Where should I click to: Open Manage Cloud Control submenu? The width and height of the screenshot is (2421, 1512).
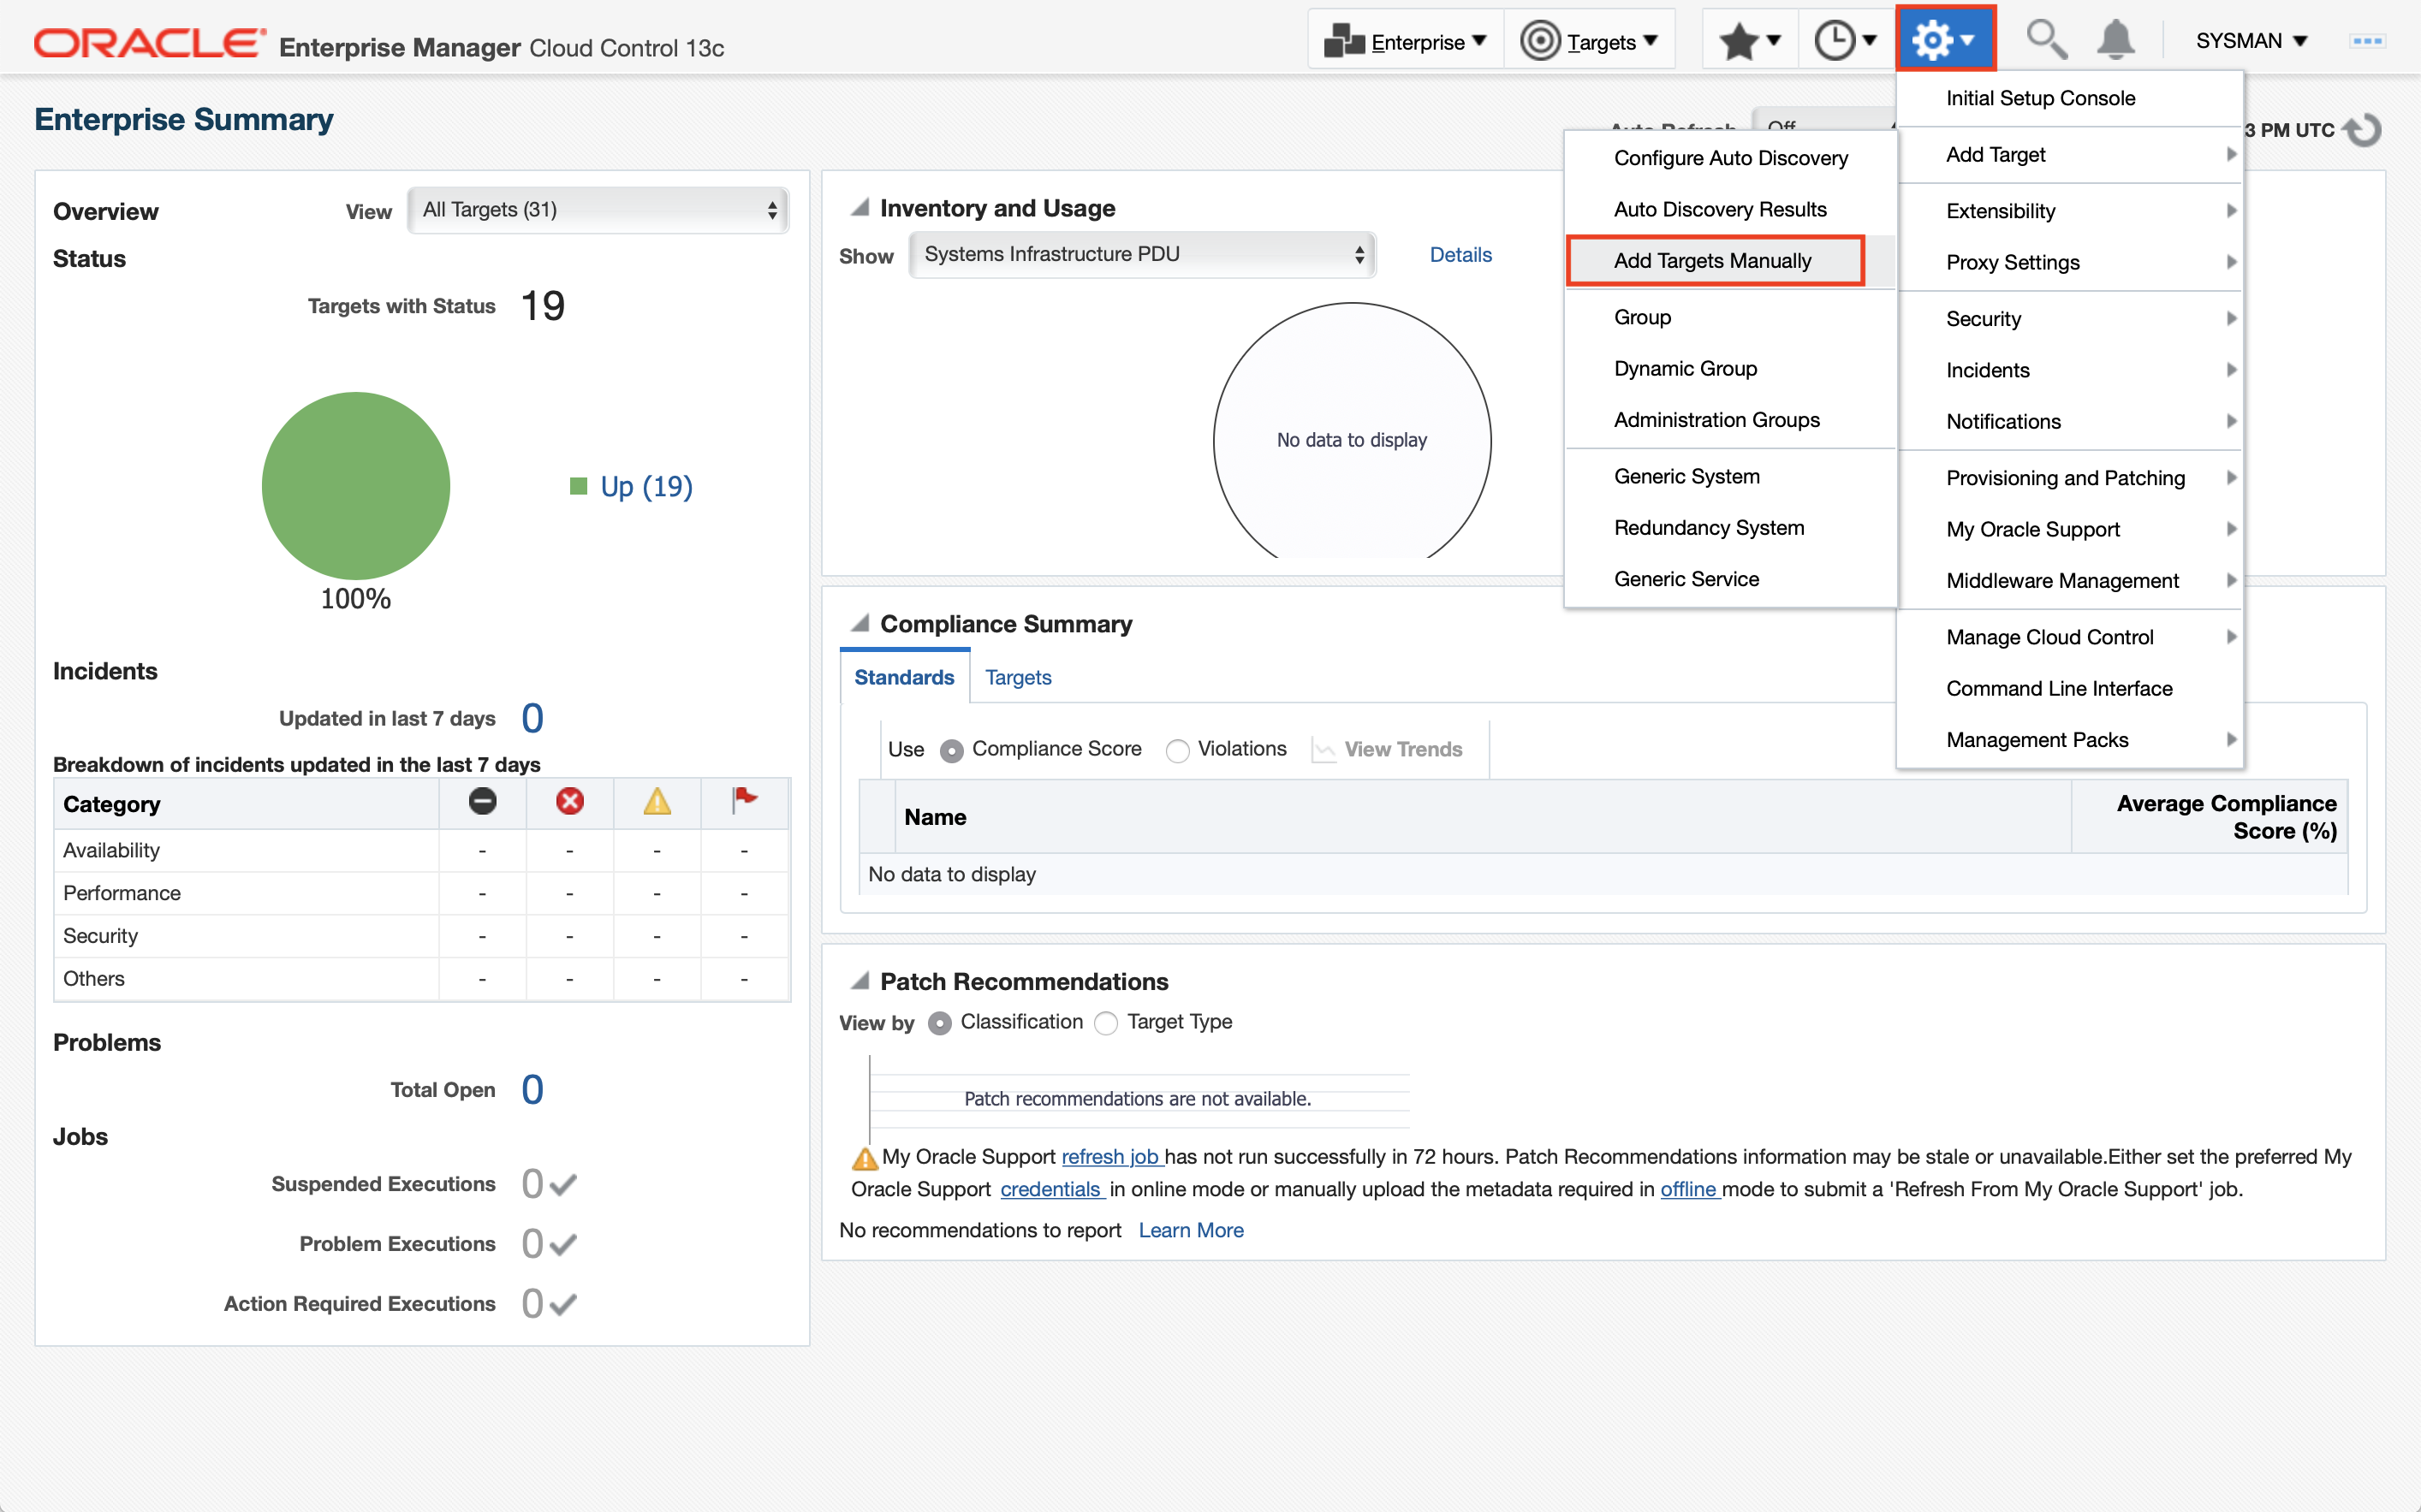click(2070, 637)
